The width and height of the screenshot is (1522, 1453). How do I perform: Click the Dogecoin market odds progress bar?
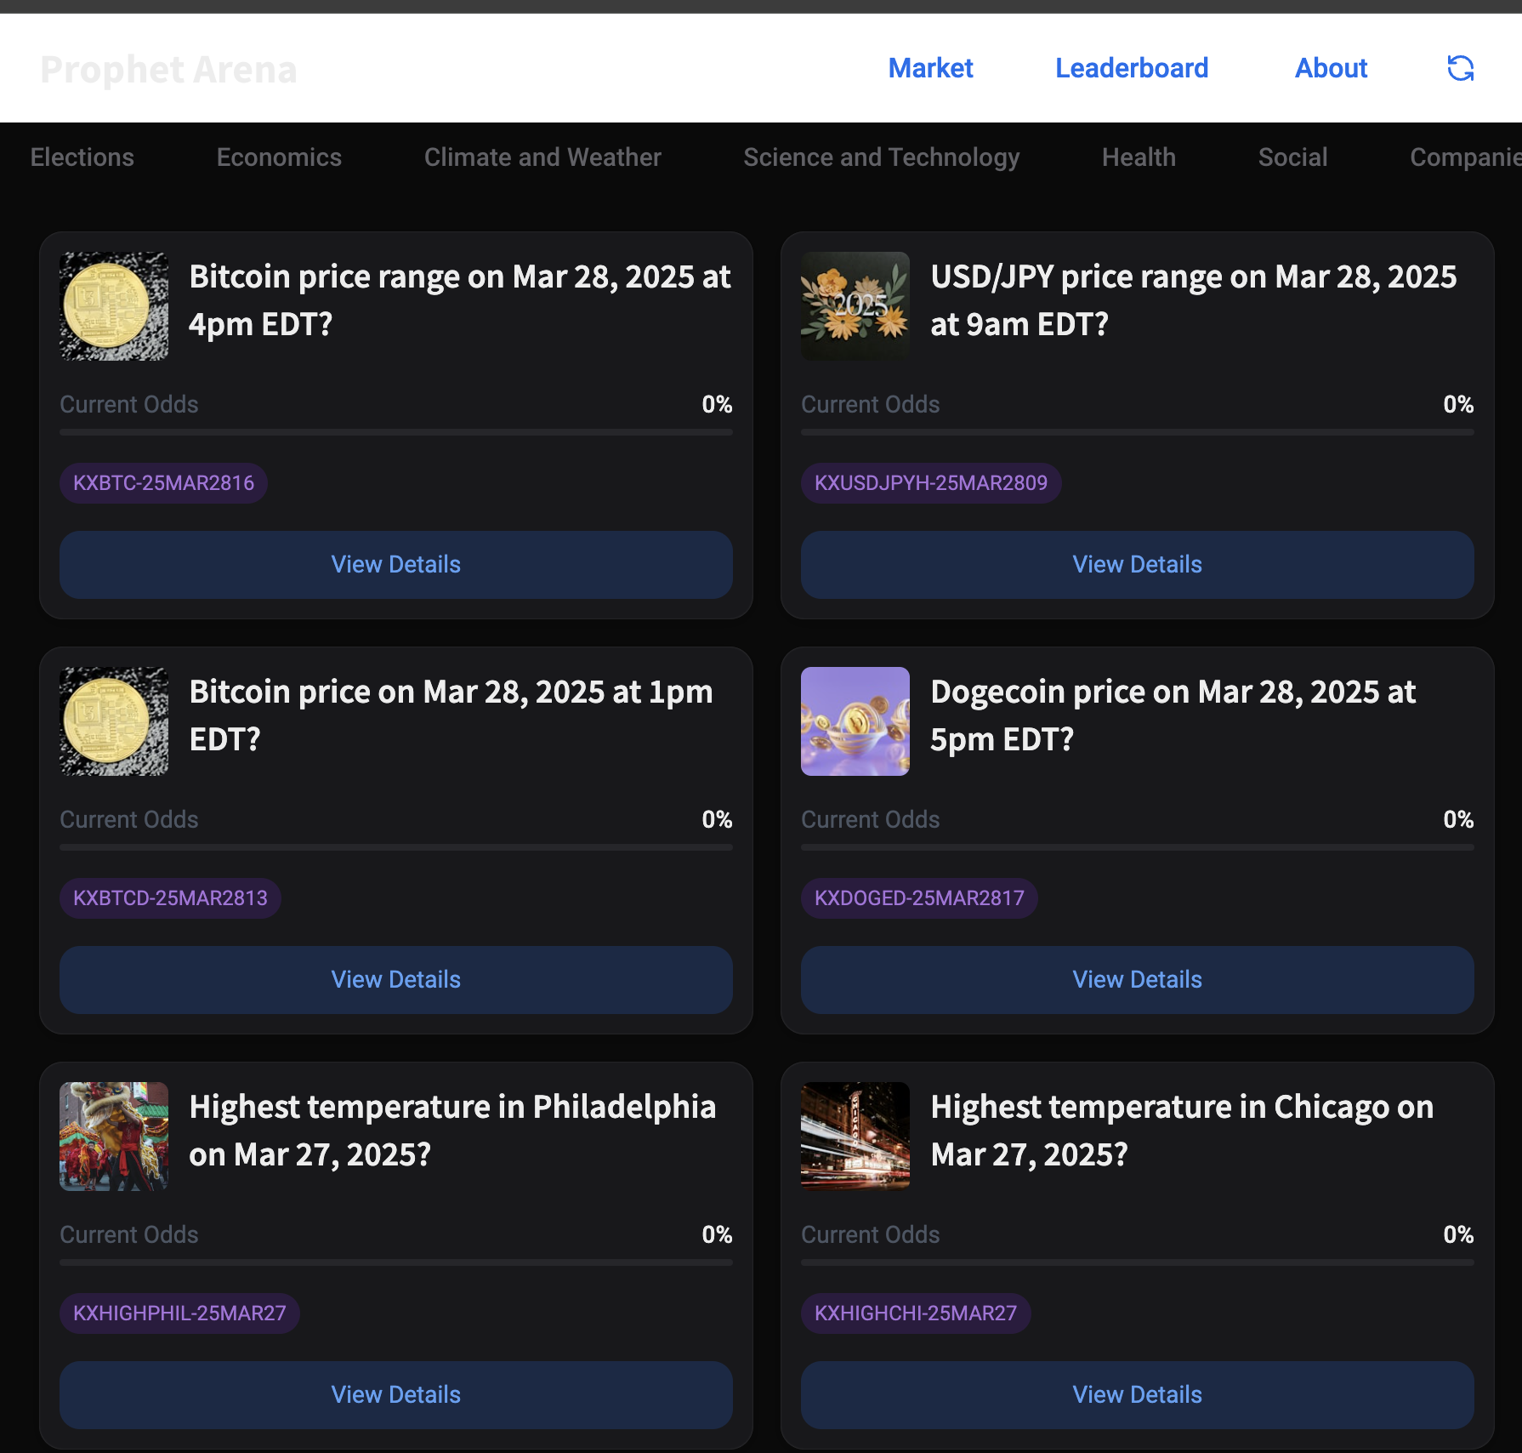point(1138,847)
